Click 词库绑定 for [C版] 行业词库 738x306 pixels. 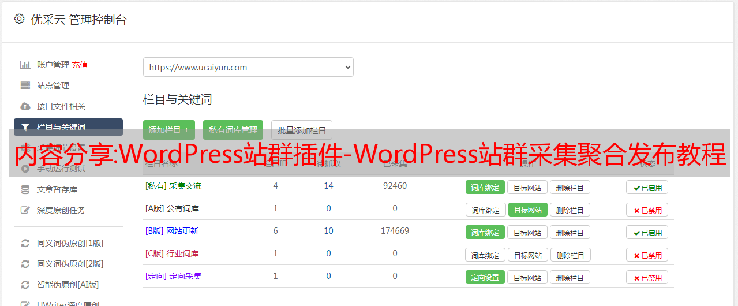(x=486, y=255)
